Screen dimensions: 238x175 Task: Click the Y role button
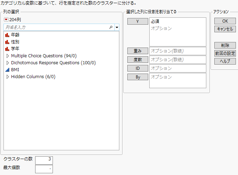tap(138, 22)
